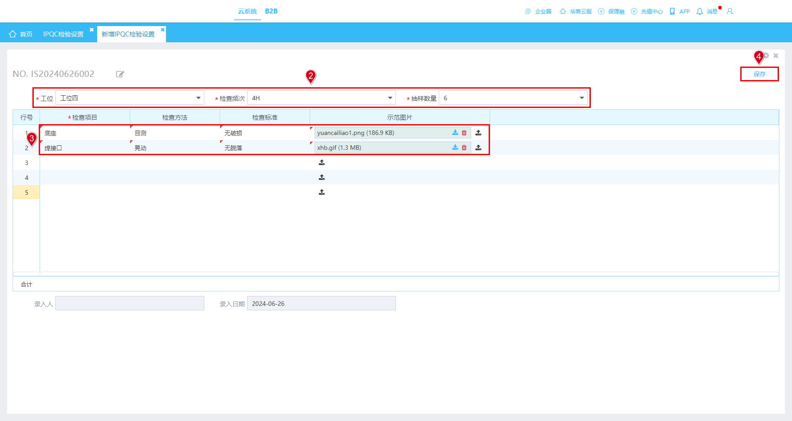Download the yuancailiao1.png attachment
The width and height of the screenshot is (792, 421).
click(x=455, y=133)
